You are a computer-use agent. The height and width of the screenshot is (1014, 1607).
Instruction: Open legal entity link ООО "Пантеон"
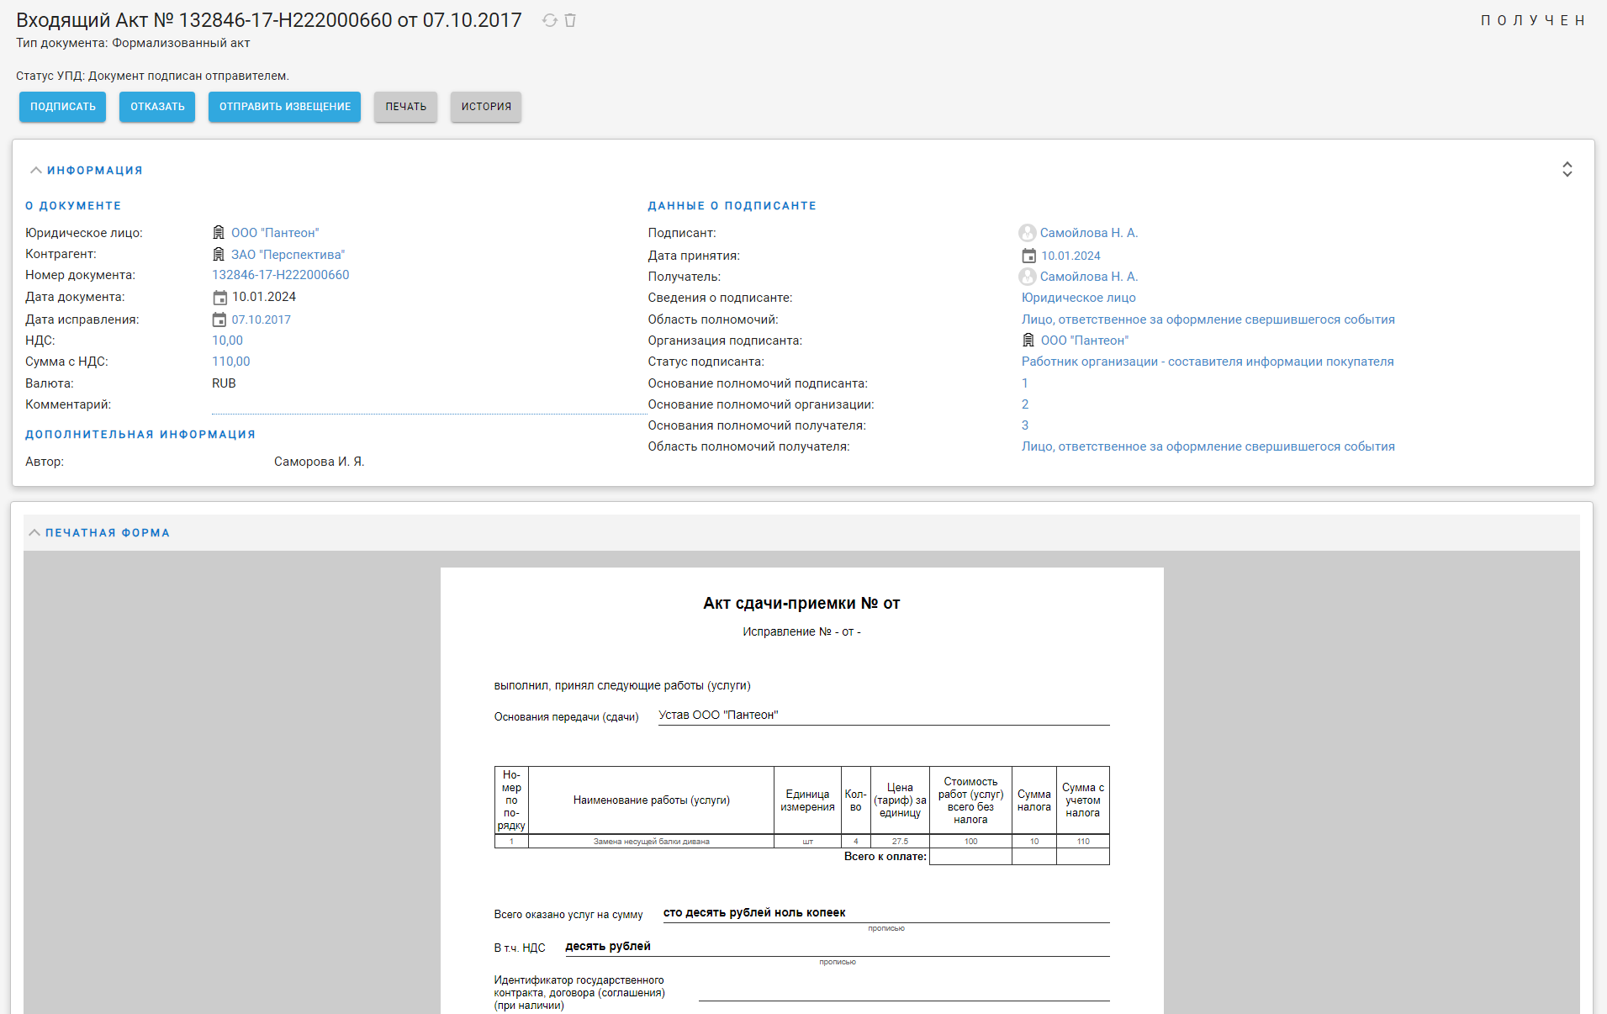click(x=275, y=233)
